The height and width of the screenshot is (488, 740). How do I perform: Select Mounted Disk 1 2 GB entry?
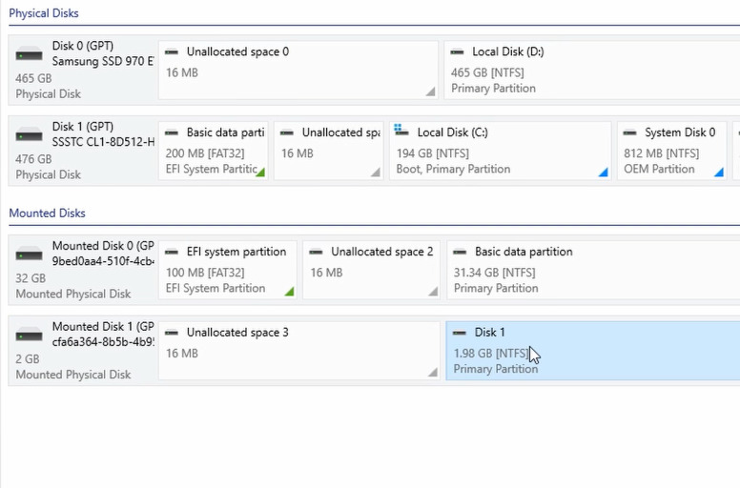pos(84,351)
